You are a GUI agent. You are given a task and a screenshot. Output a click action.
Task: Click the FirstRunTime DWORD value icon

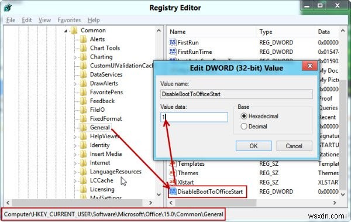[173, 52]
